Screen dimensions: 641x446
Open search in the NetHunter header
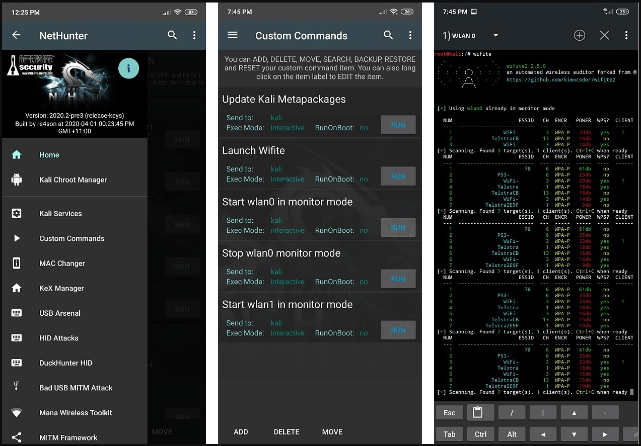click(x=172, y=35)
